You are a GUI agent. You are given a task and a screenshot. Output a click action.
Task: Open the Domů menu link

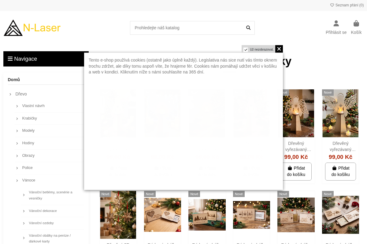point(14,80)
